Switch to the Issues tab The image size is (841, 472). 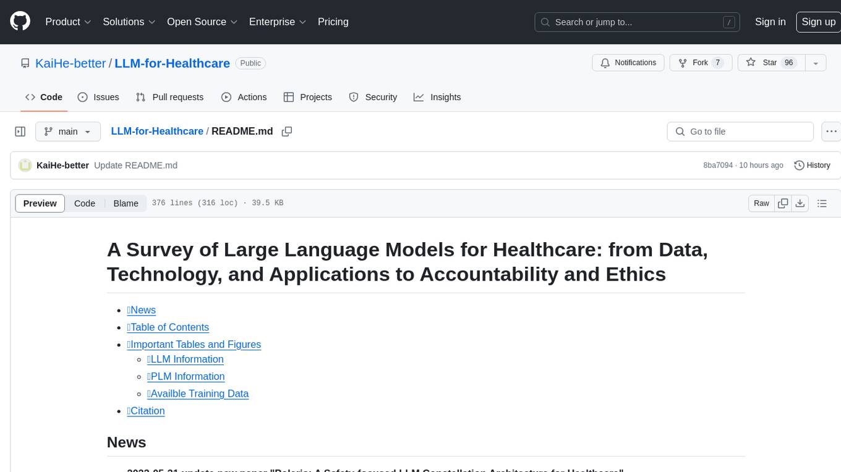(x=98, y=97)
